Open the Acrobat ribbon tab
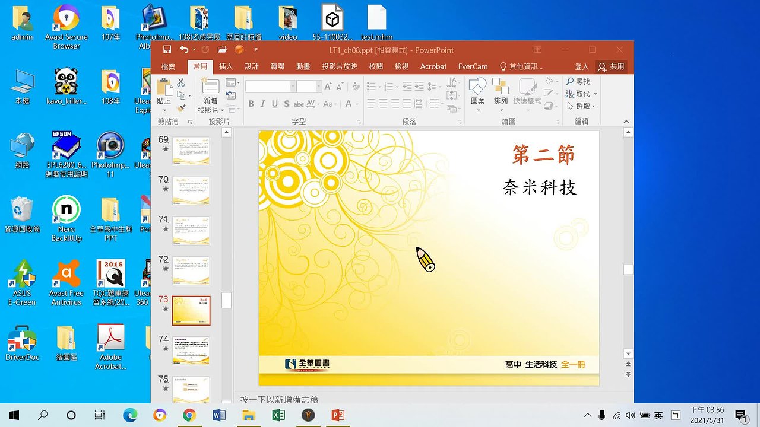Image resolution: width=760 pixels, height=427 pixels. point(433,67)
